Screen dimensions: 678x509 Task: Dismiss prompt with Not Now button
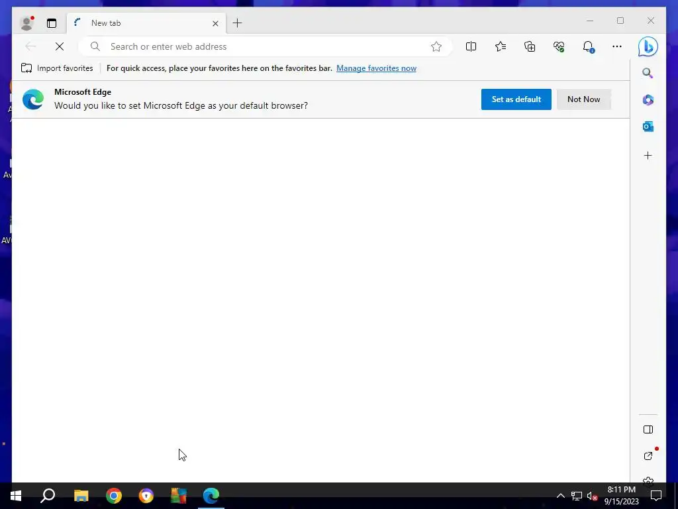pos(584,99)
